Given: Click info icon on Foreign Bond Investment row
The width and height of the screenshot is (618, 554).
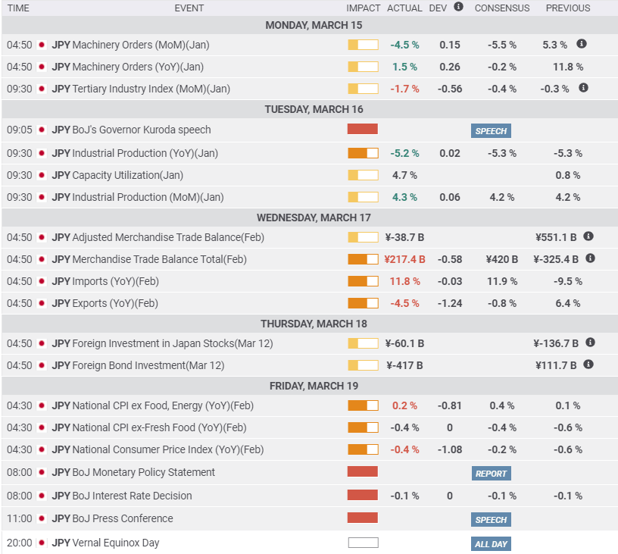Looking at the screenshot, I should (588, 365).
